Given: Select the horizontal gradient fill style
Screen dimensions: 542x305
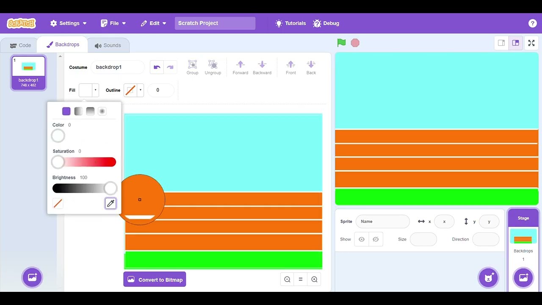Looking at the screenshot, I should click(x=78, y=111).
